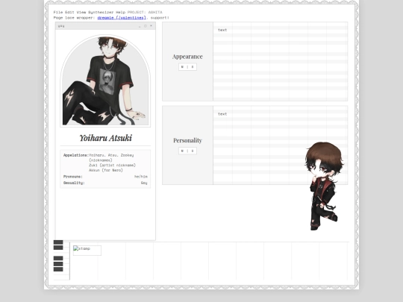Click the S button under Appearance
403x302 pixels.
pyautogui.click(x=193, y=67)
